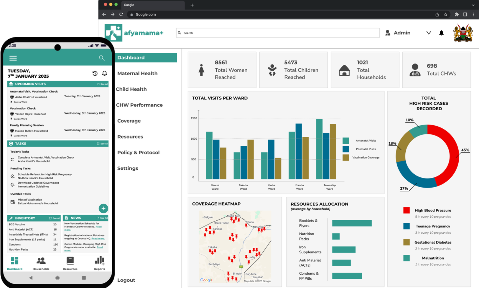Viewport: 479px width, 288px height.
Task: Open Policy & Protocol in the sidebar
Action: (139, 153)
